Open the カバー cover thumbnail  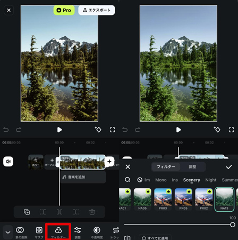(36, 162)
